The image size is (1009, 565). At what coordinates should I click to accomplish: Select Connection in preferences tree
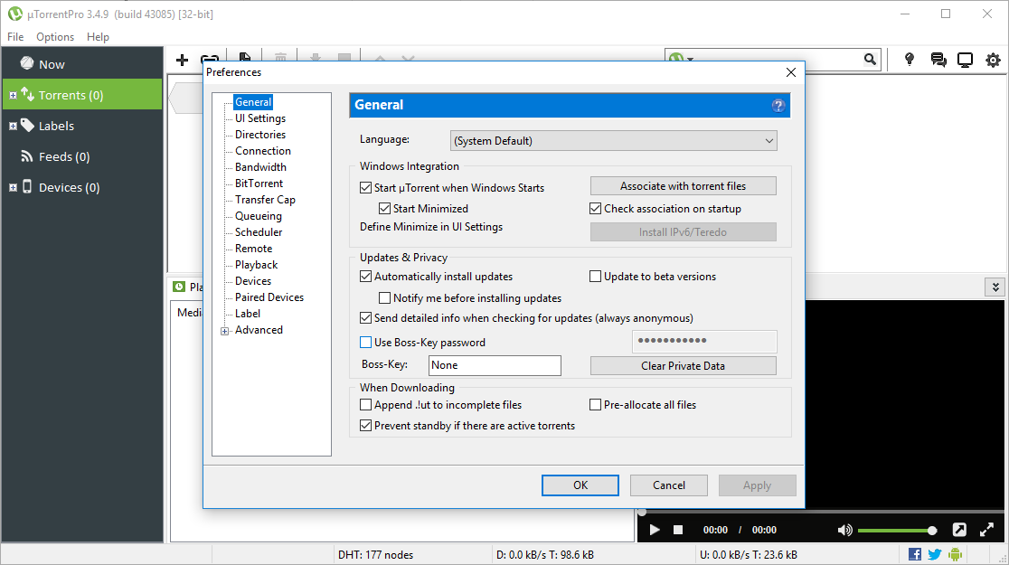tap(262, 151)
